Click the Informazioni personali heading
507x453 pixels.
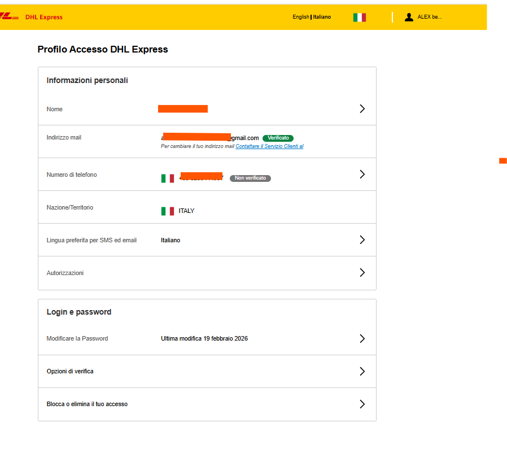(x=87, y=80)
